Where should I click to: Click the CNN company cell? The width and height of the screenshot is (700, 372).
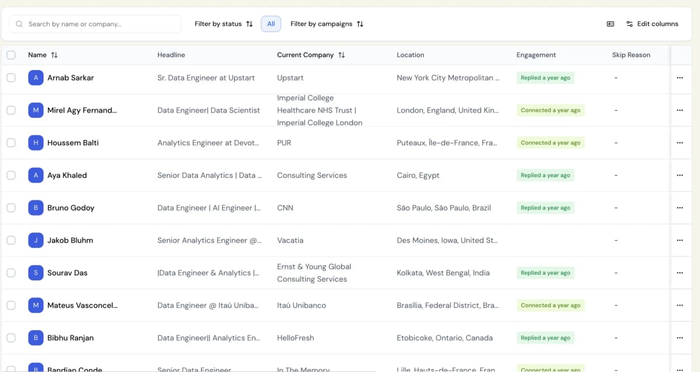coord(285,208)
